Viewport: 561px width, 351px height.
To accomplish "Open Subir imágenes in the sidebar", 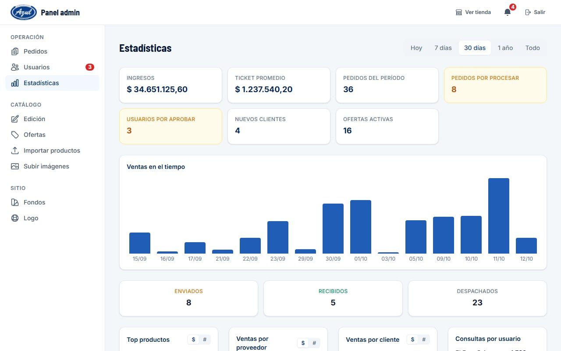I will [52, 166].
